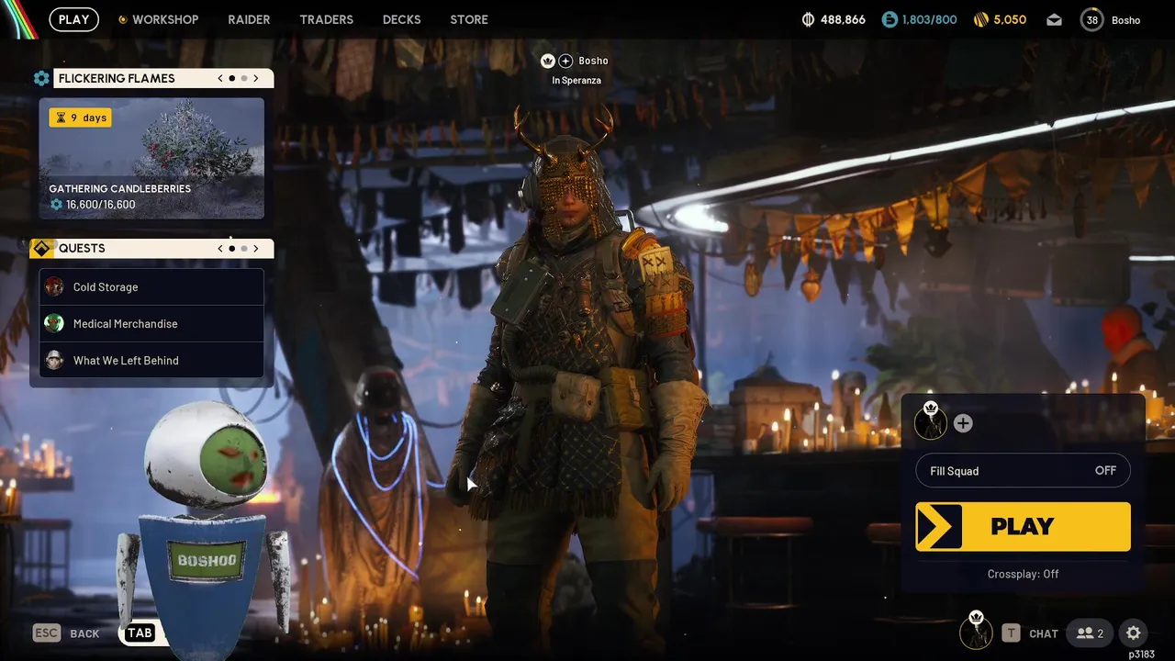Select the second Quests page dot

[x=243, y=248]
